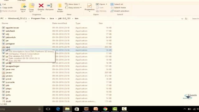Click the Rename icon in the ribbon
This screenshot has width=199, height=112.
49,6
